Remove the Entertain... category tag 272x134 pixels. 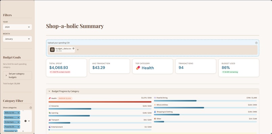(18, 122)
